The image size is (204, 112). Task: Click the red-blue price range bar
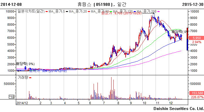187,39
